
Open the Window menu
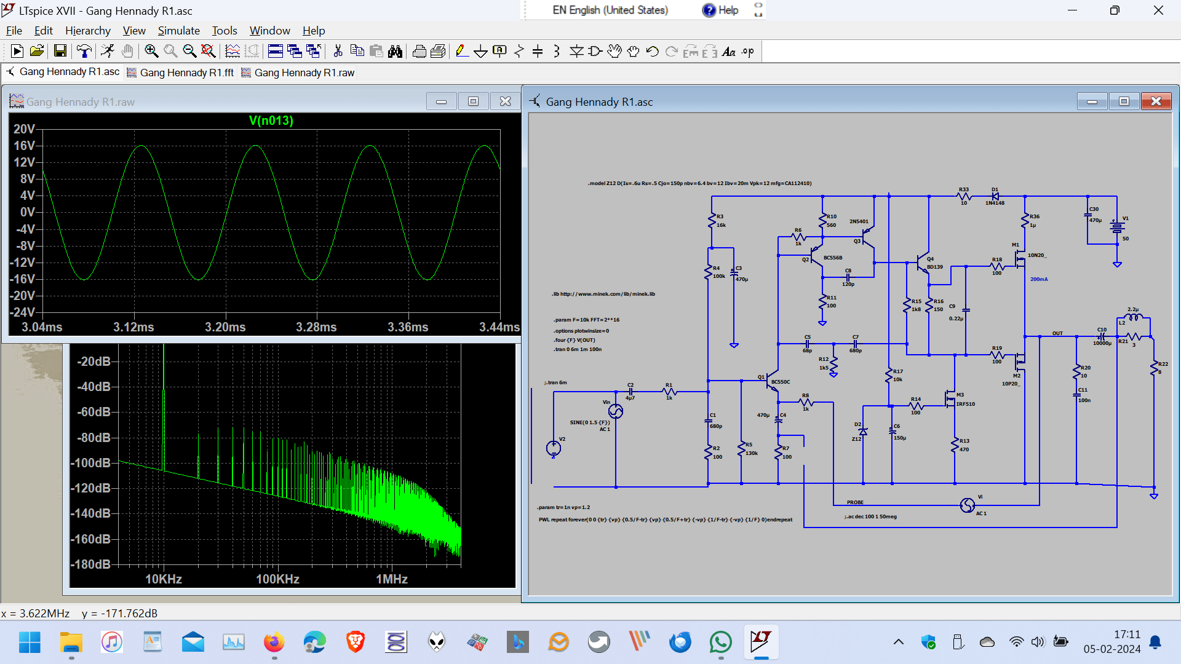coord(269,31)
